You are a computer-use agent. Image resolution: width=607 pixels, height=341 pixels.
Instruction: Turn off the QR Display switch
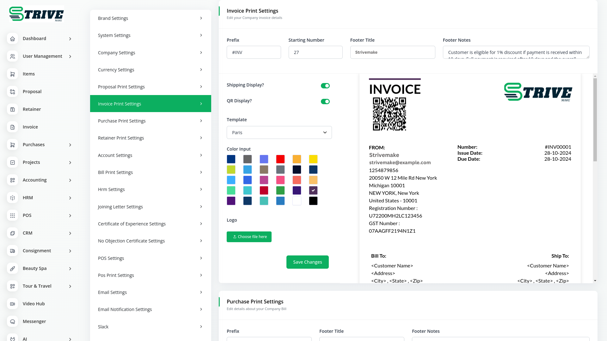pos(325,101)
